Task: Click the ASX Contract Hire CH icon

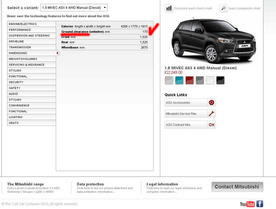Action: point(212,124)
